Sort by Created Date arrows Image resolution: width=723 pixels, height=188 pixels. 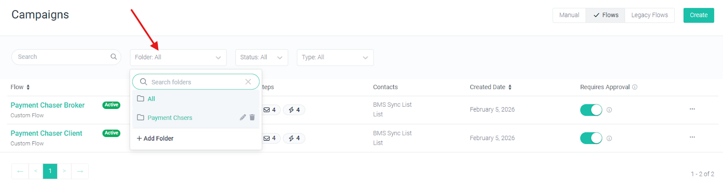(510, 87)
